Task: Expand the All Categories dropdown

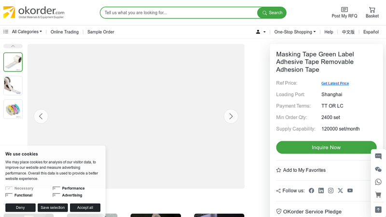Action: [x=27, y=32]
